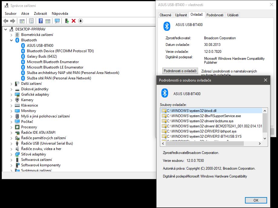278x208 pixels.
Task: Click the Síťové adaptéry network icon
Action: 17,154
